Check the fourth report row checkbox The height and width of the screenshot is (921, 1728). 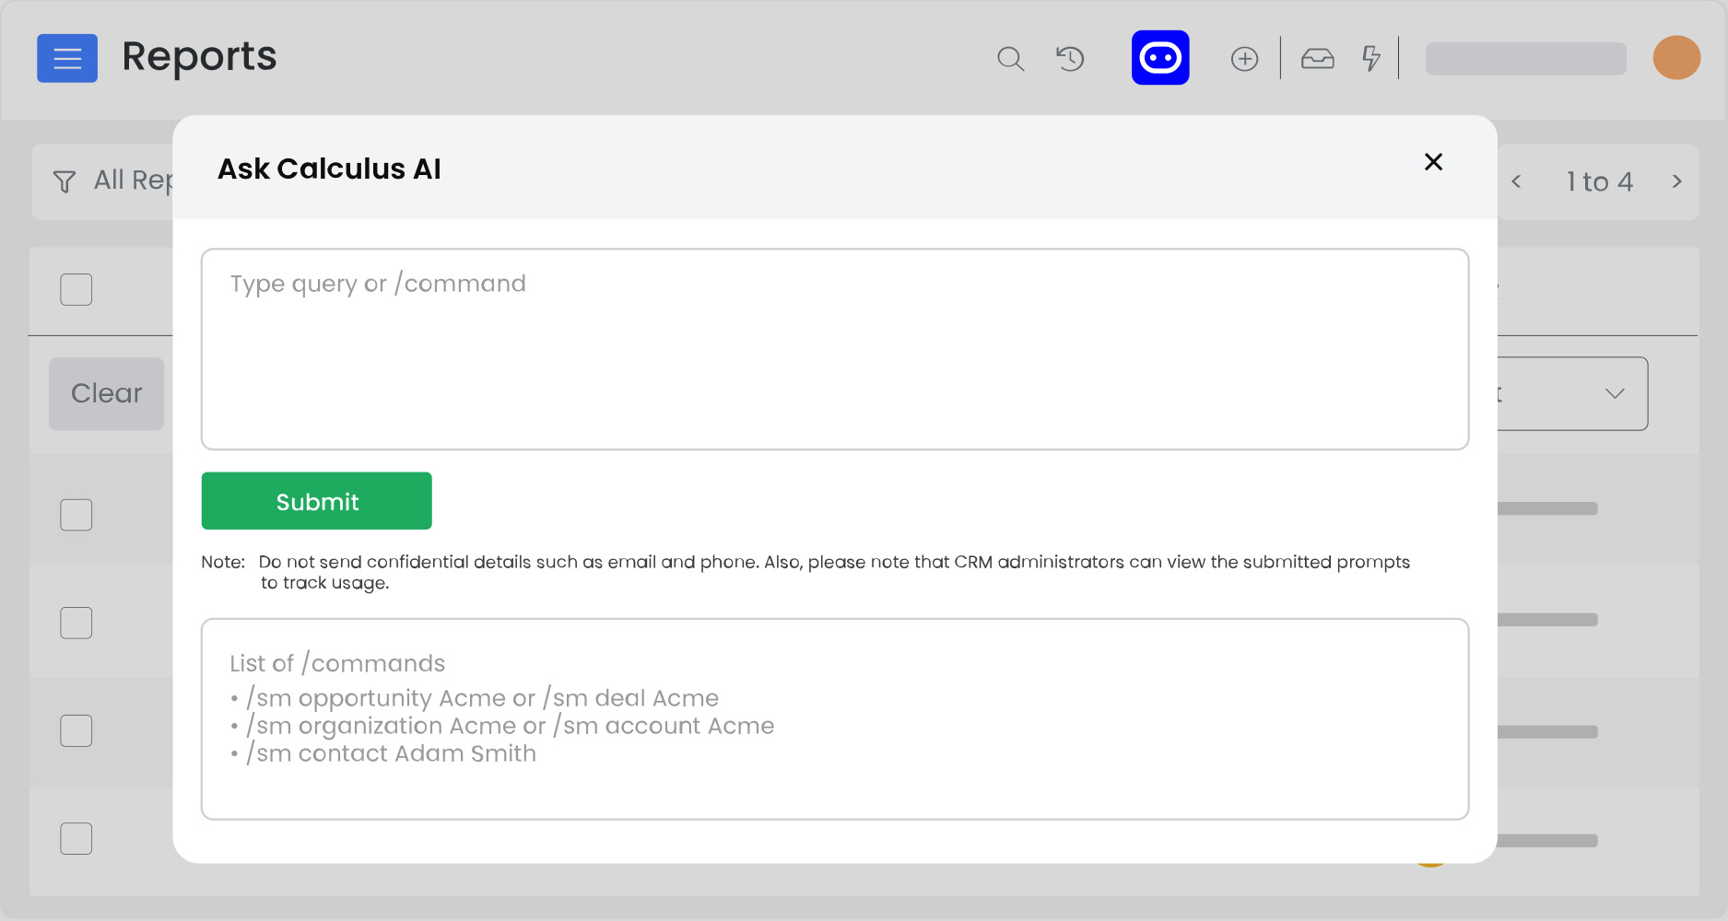coord(76,838)
